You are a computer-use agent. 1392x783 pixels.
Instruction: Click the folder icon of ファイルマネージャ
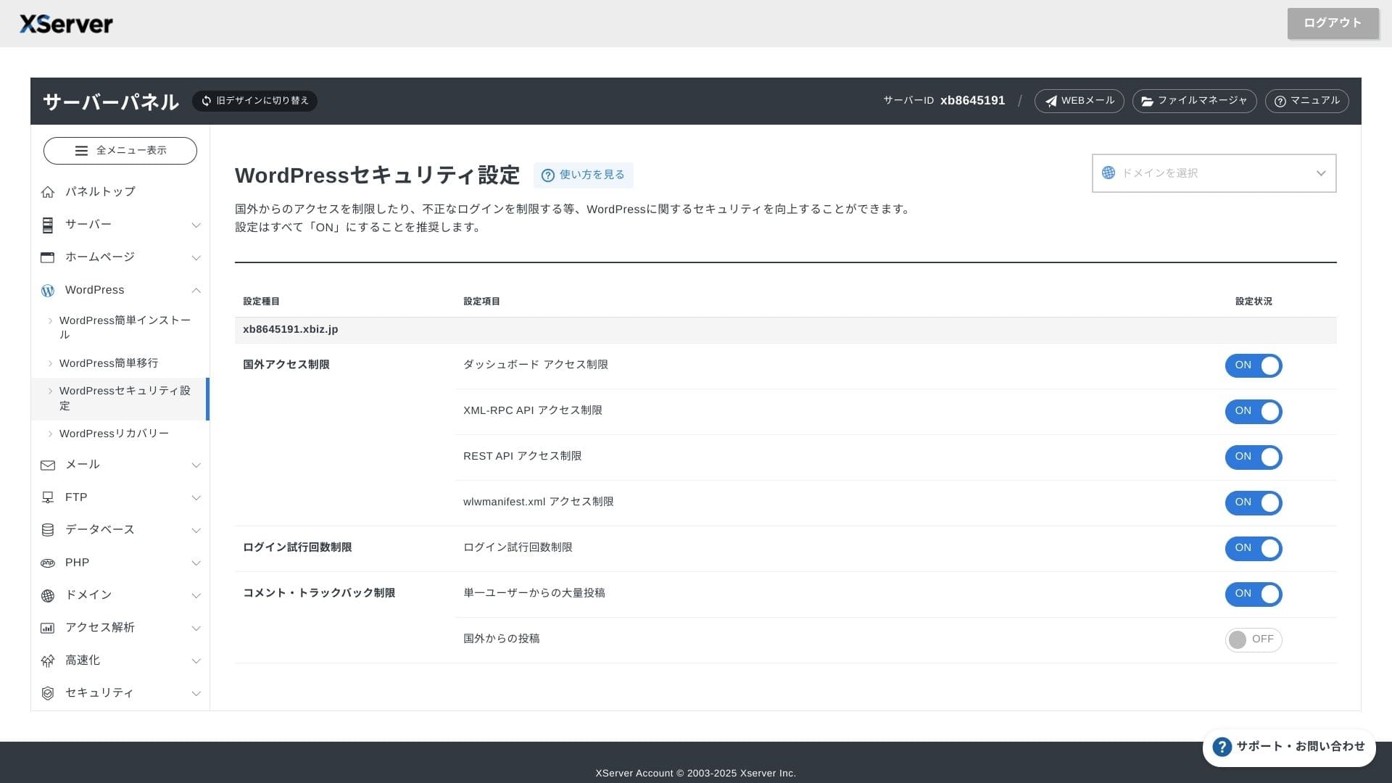click(x=1148, y=101)
